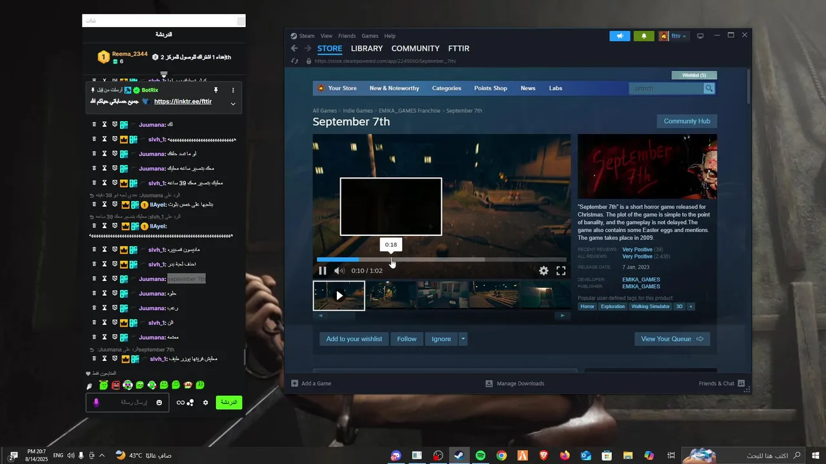Pause the trailer video

tap(323, 271)
